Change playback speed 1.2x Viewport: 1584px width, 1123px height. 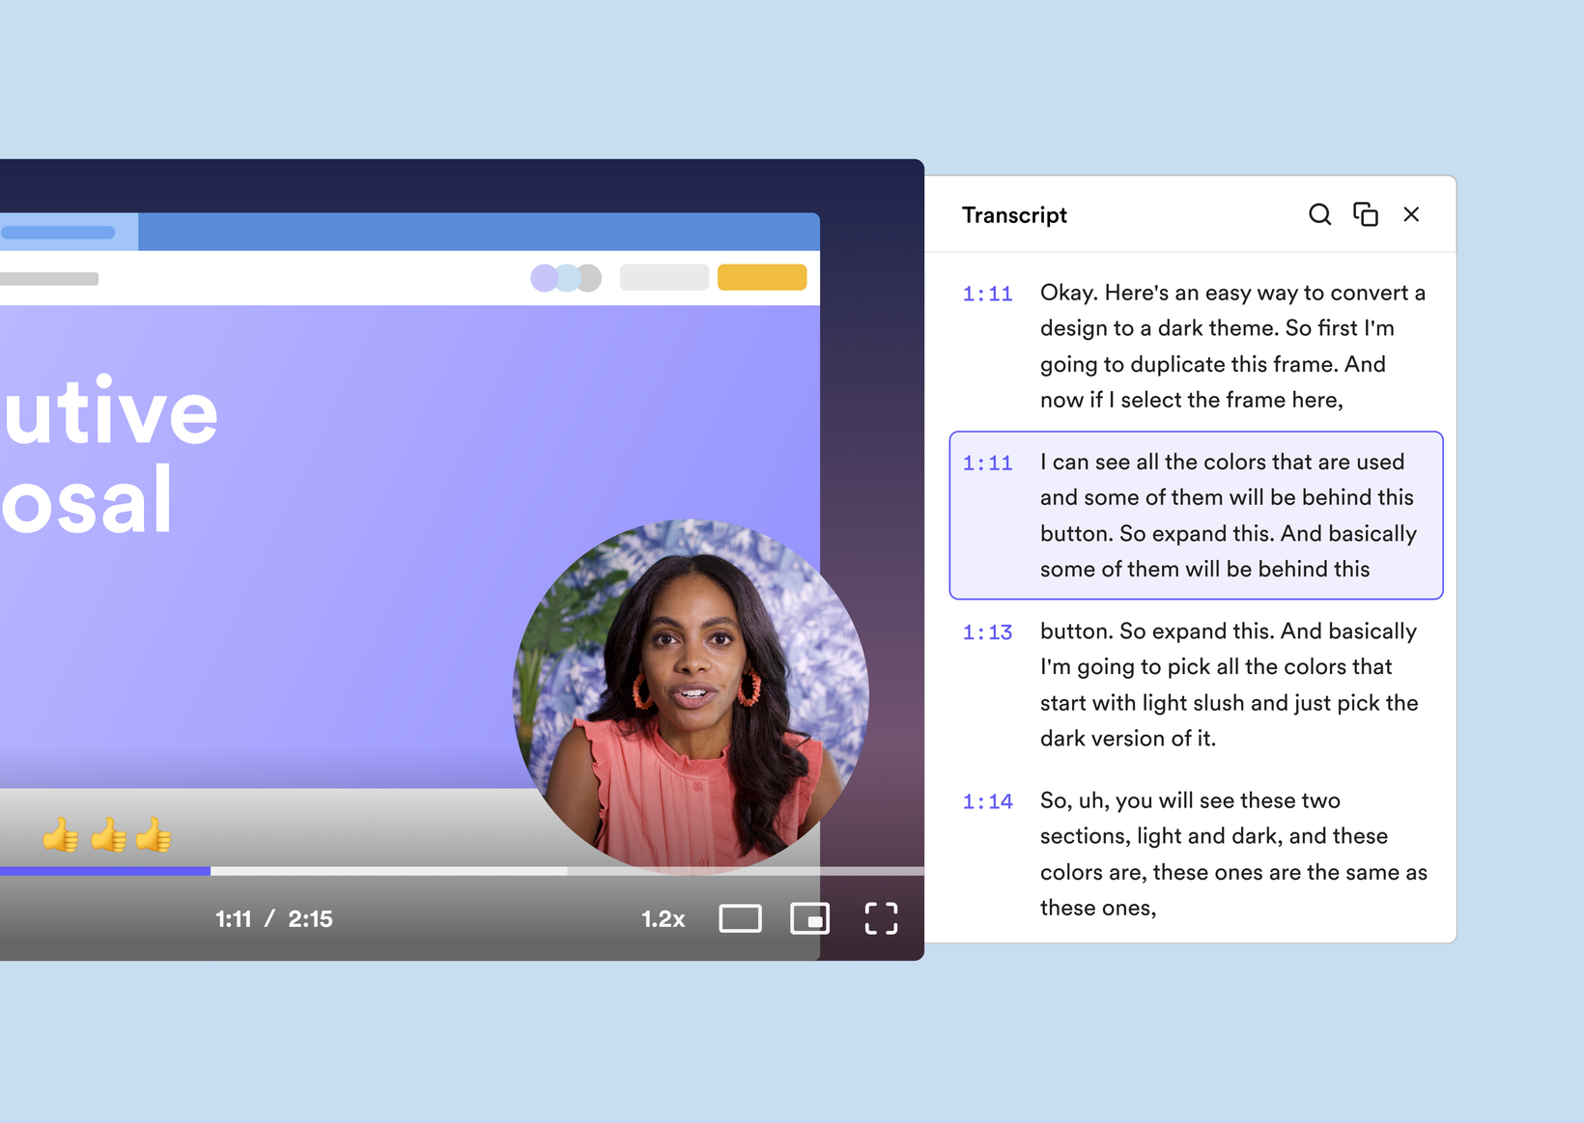point(664,919)
